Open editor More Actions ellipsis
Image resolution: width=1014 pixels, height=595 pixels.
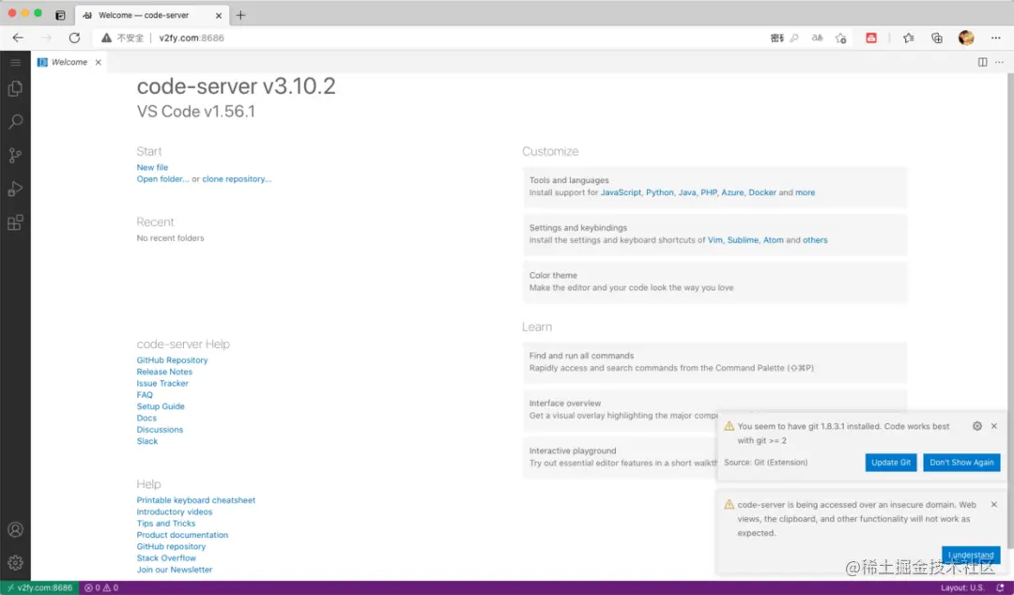pyautogui.click(x=999, y=62)
